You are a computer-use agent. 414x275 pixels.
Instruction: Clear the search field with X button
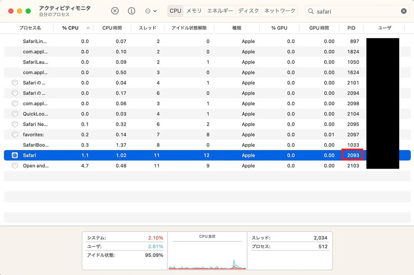404,11
